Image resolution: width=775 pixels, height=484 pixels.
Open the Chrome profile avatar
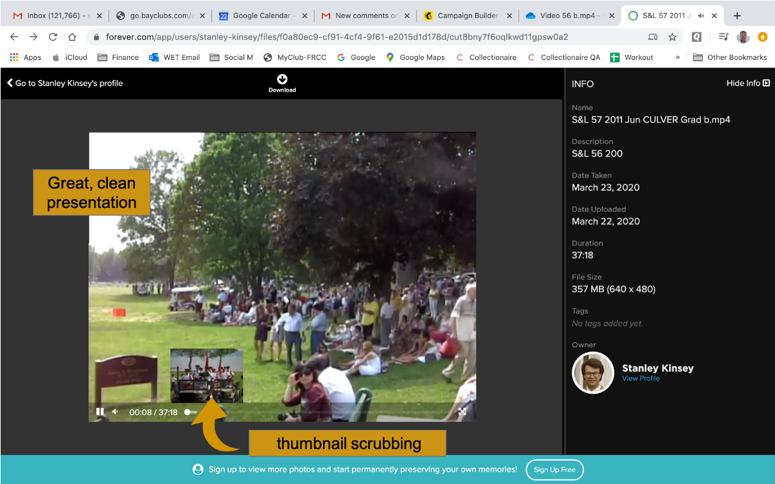[x=743, y=37]
